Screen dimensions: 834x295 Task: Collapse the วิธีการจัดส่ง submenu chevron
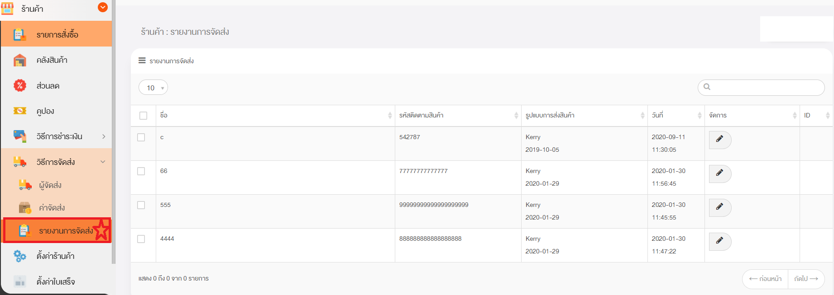pyautogui.click(x=103, y=162)
